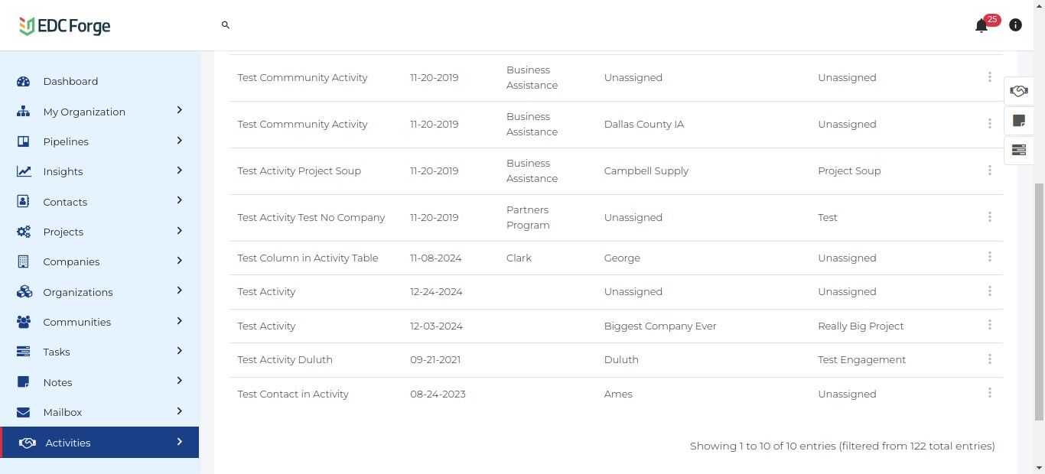
Task: Go to Contacts in the sidebar
Action: pos(65,202)
